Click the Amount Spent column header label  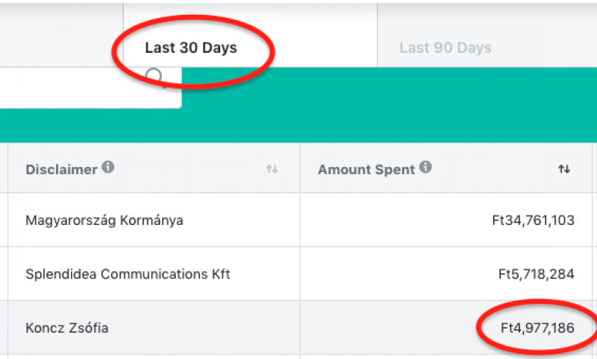[x=366, y=169]
